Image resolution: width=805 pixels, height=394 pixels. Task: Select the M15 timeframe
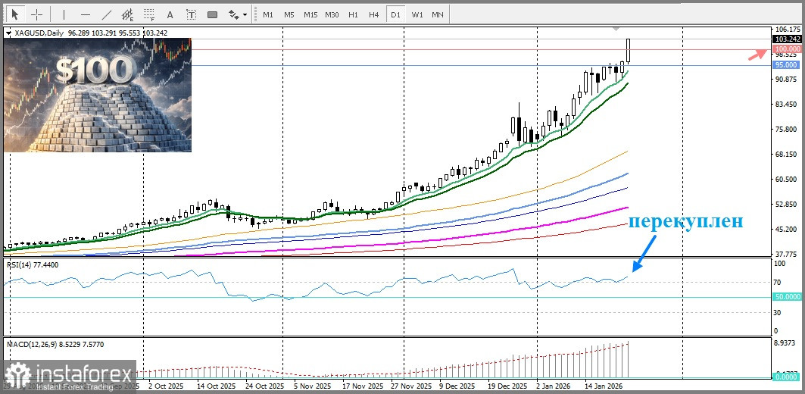310,14
